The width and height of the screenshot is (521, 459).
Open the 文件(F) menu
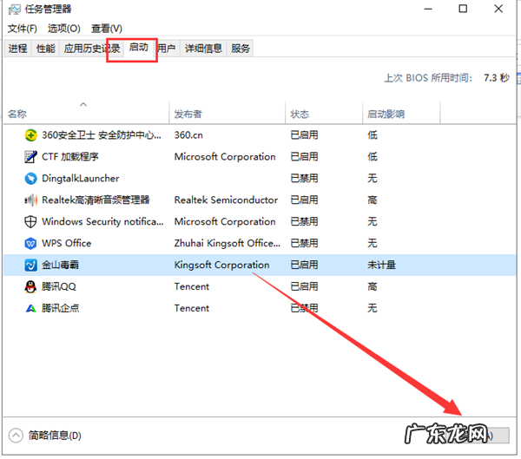(x=23, y=29)
